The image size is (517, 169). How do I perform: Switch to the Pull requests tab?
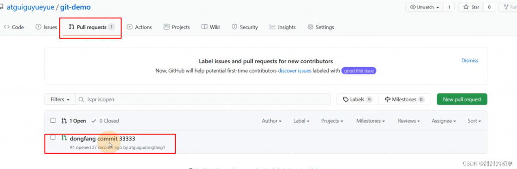[91, 27]
